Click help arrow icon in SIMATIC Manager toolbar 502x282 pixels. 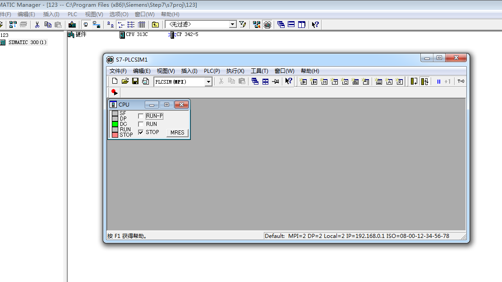[315, 25]
